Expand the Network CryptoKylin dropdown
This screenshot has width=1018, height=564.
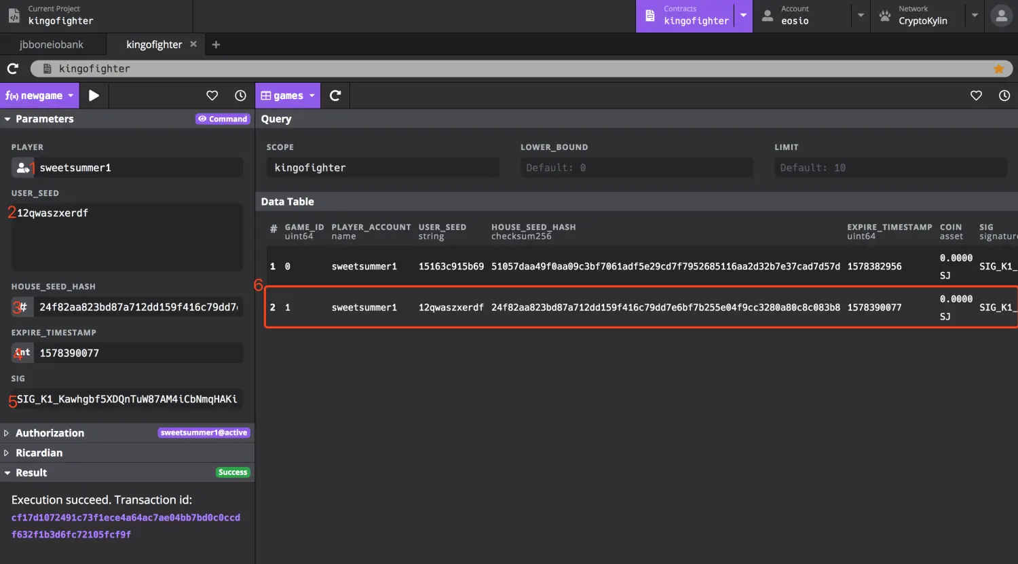[x=975, y=16]
